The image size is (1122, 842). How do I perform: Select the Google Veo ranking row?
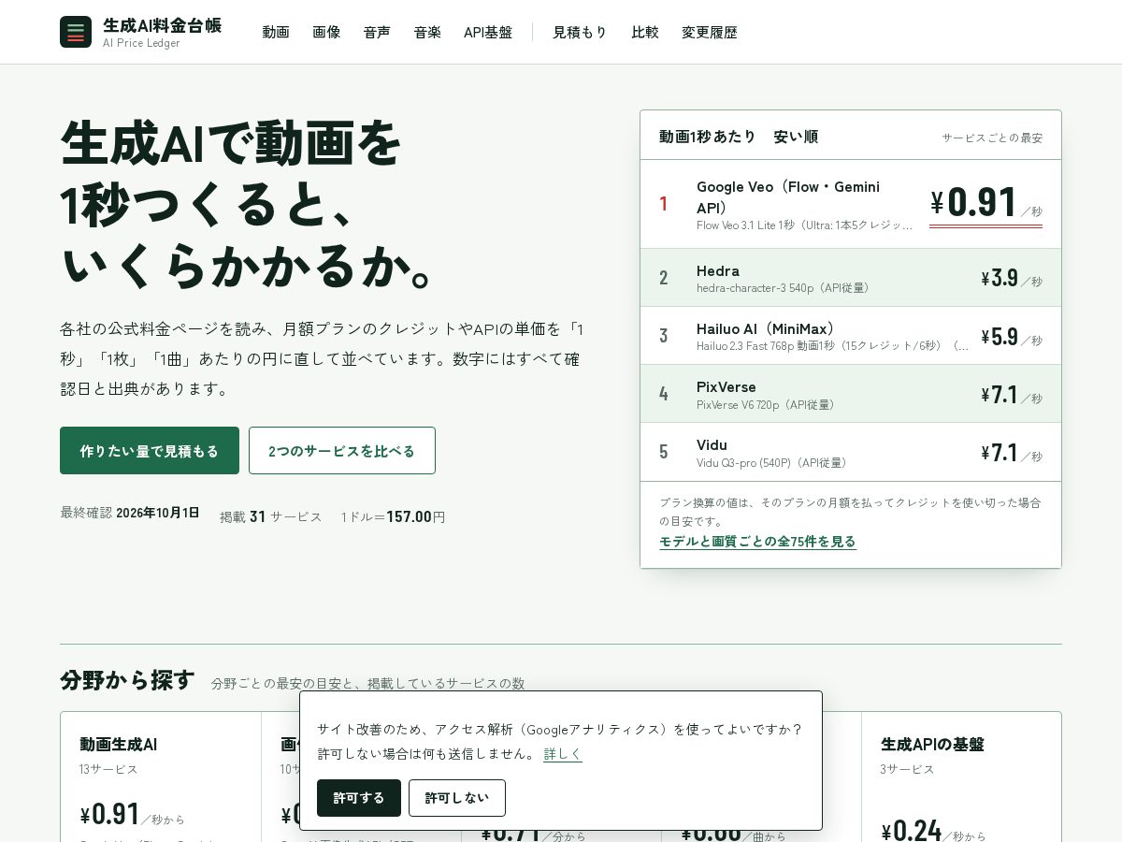pos(851,204)
